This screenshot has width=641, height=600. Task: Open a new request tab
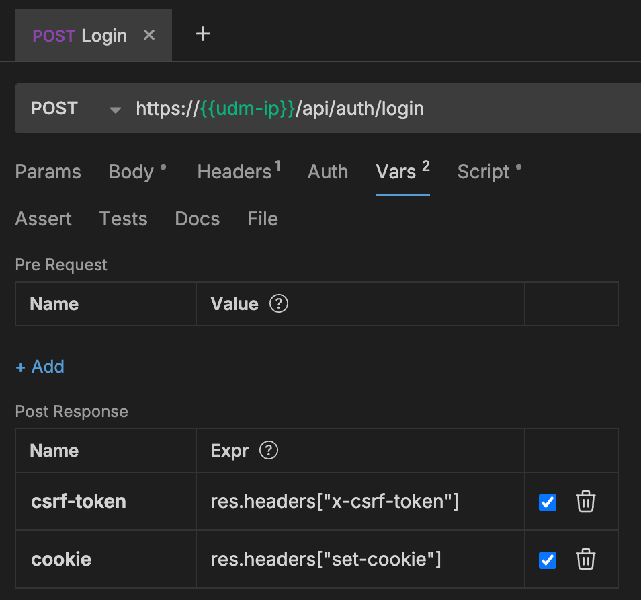click(x=203, y=34)
